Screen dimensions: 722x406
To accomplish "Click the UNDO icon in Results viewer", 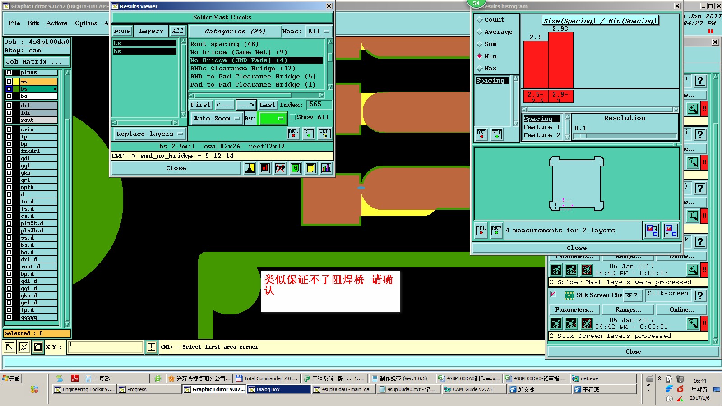I will click(325, 134).
